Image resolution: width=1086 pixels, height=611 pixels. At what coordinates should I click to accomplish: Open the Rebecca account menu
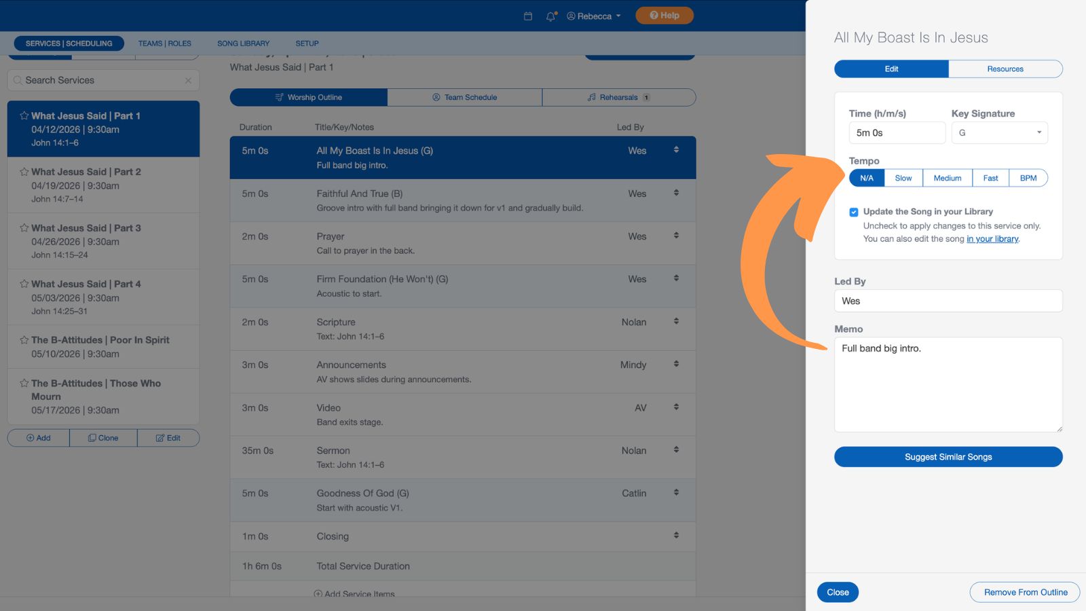coord(594,16)
